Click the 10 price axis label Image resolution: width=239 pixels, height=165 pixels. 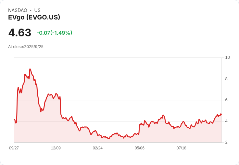(x=227, y=57)
